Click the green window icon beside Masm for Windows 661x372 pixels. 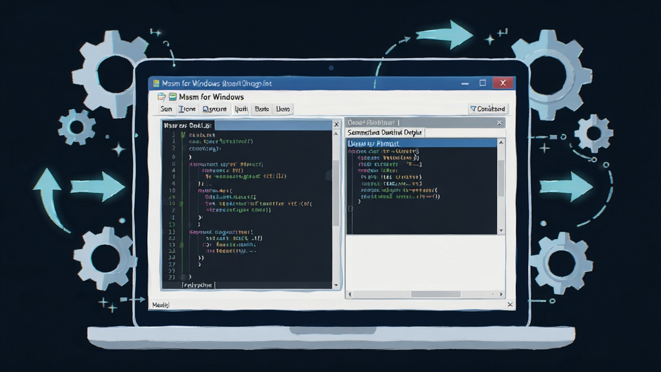tap(173, 97)
